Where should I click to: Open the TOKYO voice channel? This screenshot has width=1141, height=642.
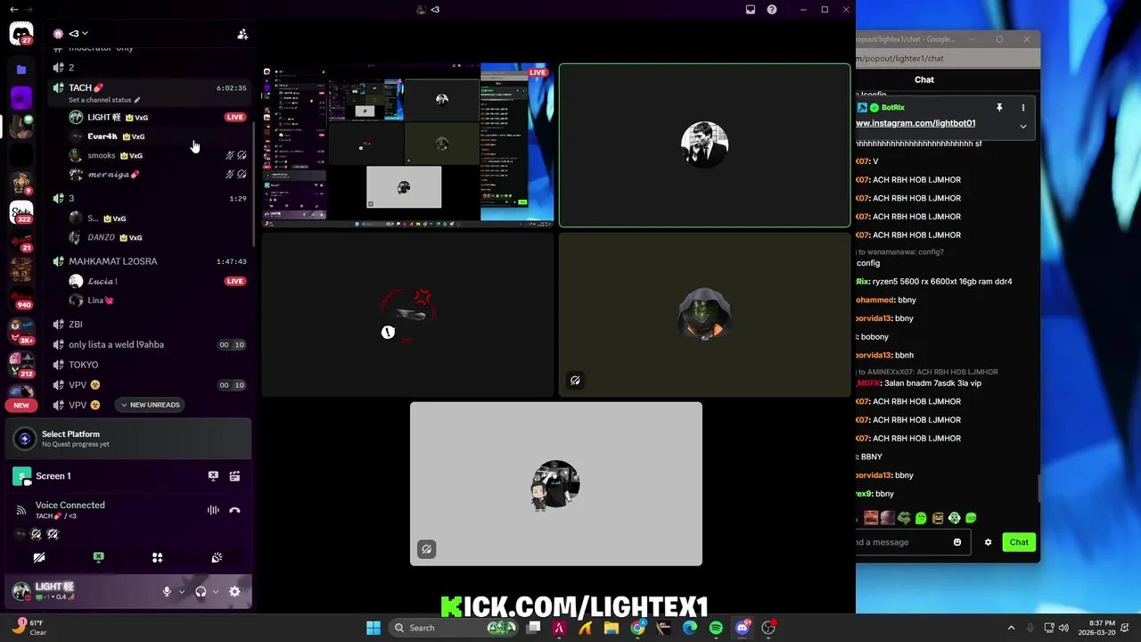coord(150,365)
